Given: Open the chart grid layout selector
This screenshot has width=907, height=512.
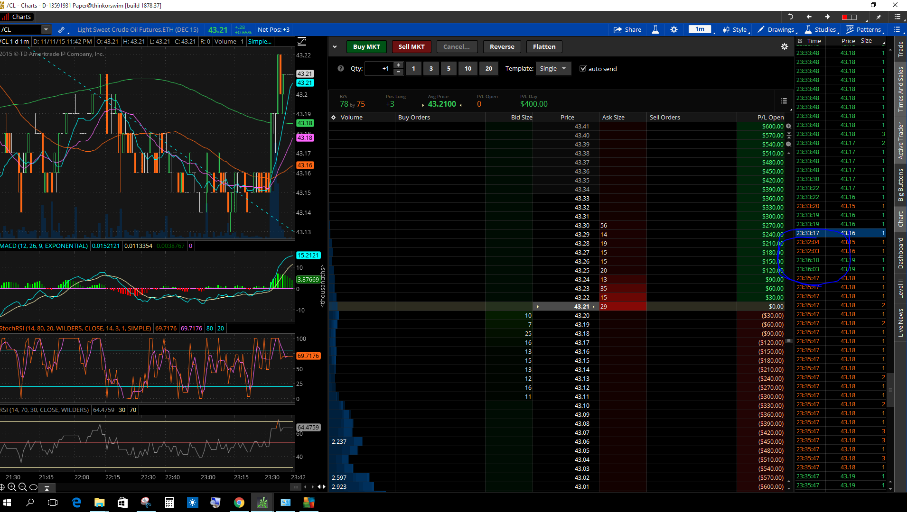Looking at the screenshot, I should pyautogui.click(x=849, y=17).
